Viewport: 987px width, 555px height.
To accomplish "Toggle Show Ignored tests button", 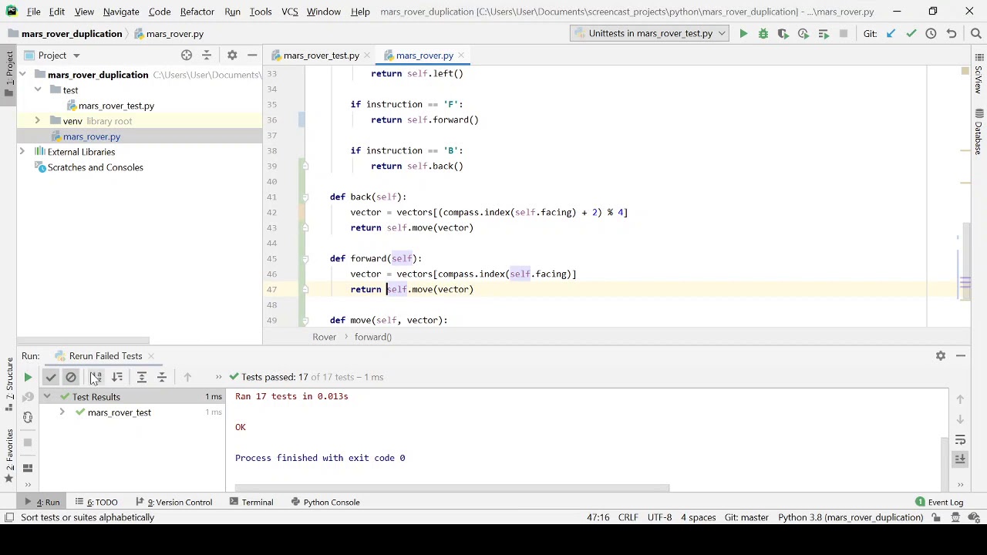I will pyautogui.click(x=71, y=377).
